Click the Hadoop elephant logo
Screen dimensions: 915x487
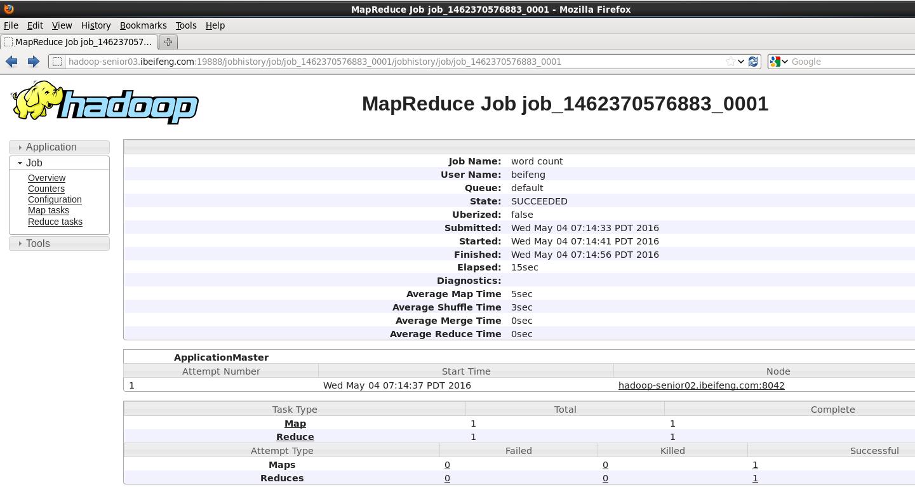(105, 102)
